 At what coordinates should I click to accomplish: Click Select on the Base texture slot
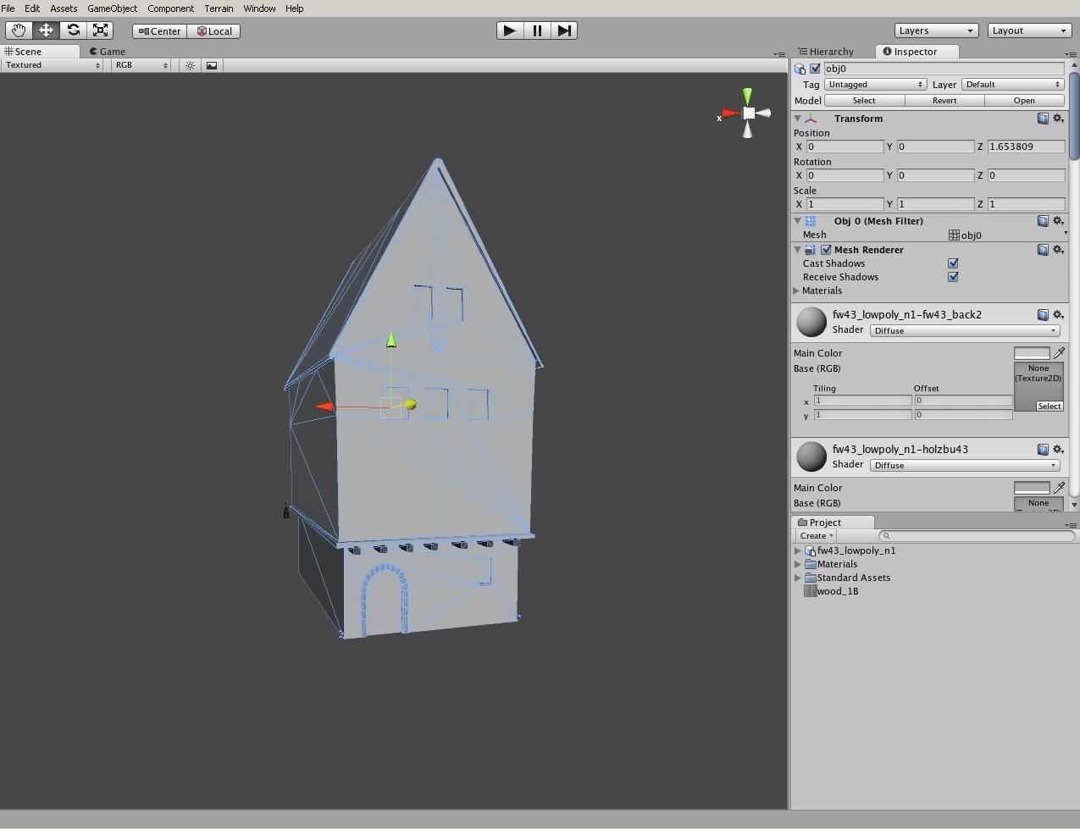point(1049,406)
